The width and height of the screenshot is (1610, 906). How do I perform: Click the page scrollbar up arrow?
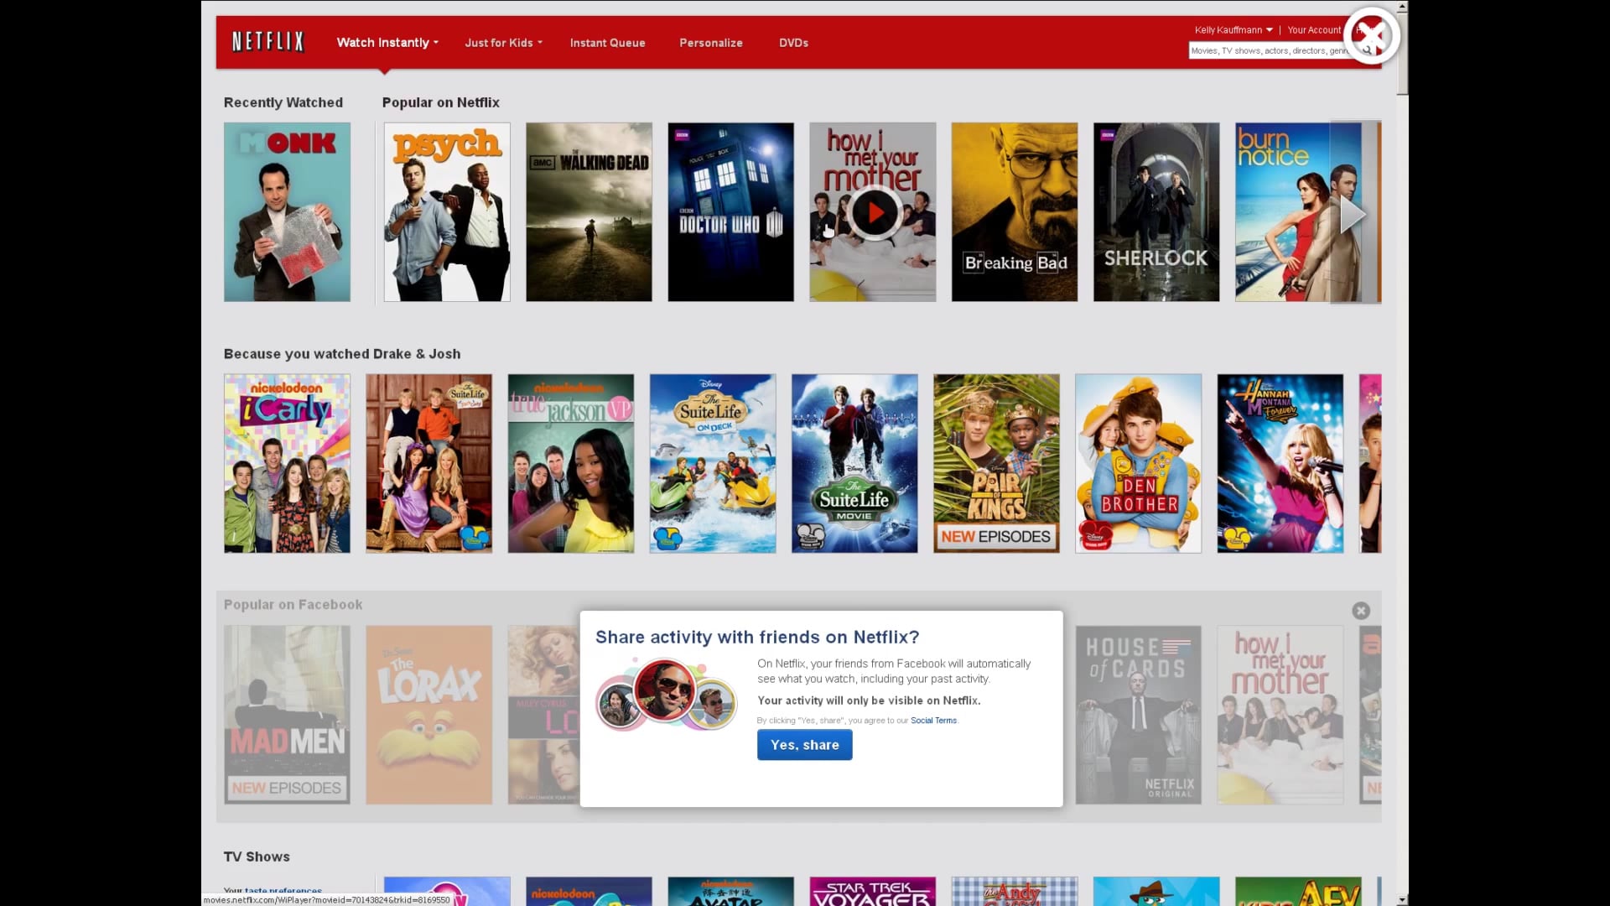coord(1402,6)
